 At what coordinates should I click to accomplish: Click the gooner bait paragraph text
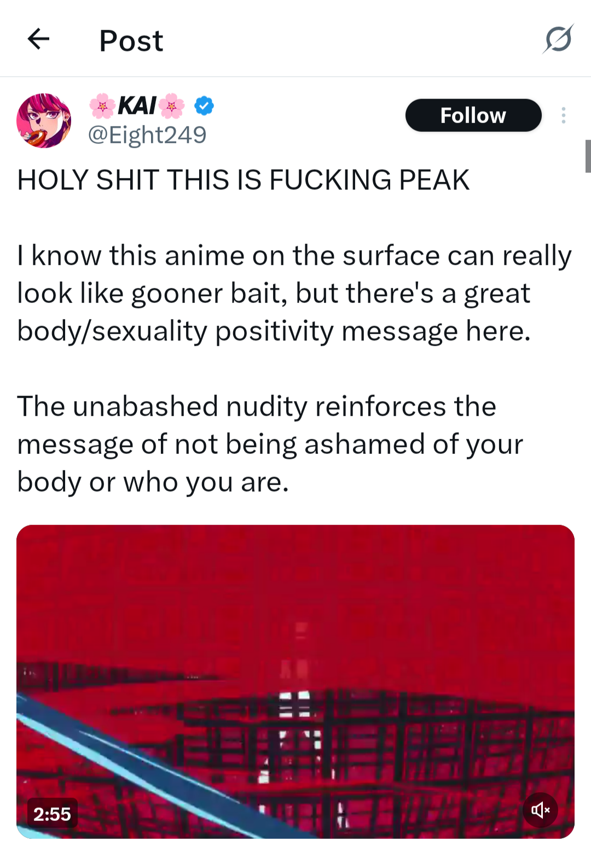click(x=294, y=293)
